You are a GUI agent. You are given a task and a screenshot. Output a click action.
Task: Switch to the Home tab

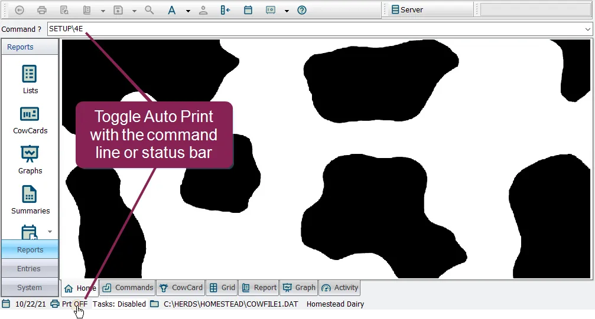(80, 288)
